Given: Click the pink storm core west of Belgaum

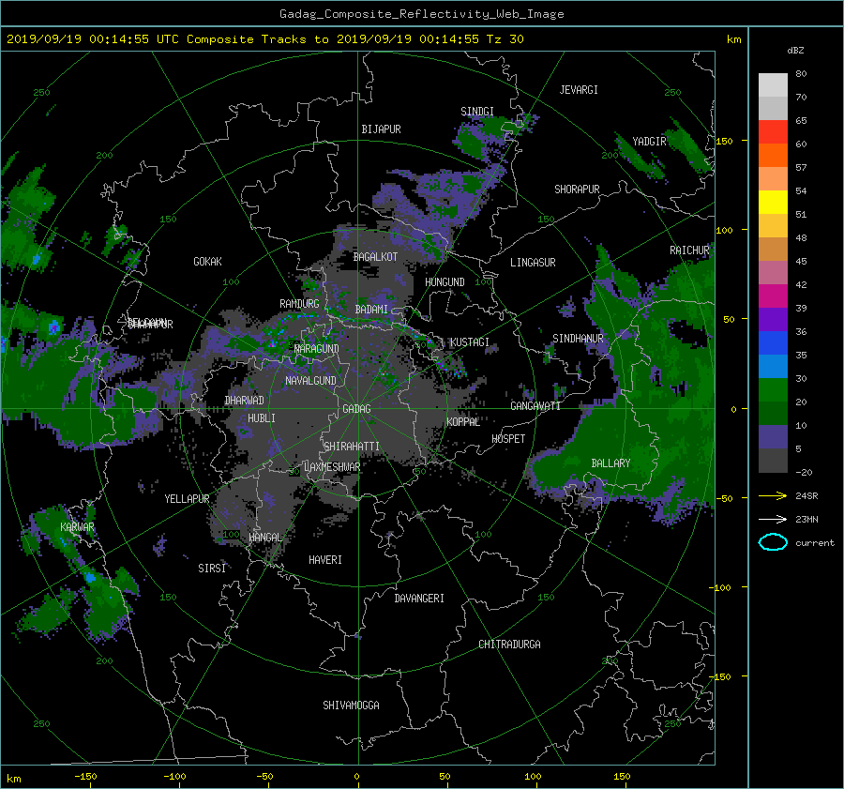Looking at the screenshot, I should point(53,326).
